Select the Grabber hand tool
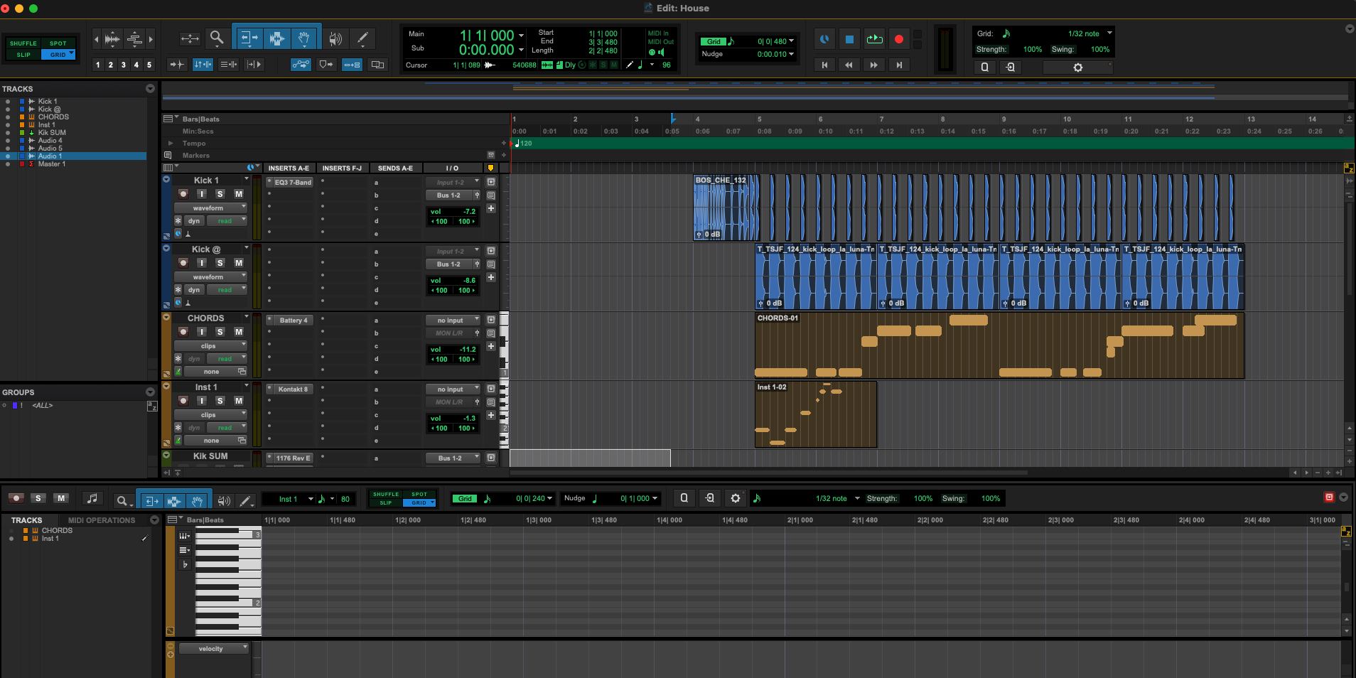Image resolution: width=1356 pixels, height=678 pixels. (303, 37)
